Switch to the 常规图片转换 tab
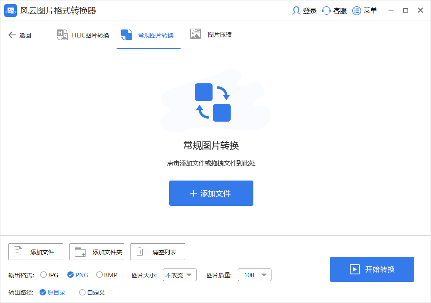The image size is (431, 303). tap(149, 35)
